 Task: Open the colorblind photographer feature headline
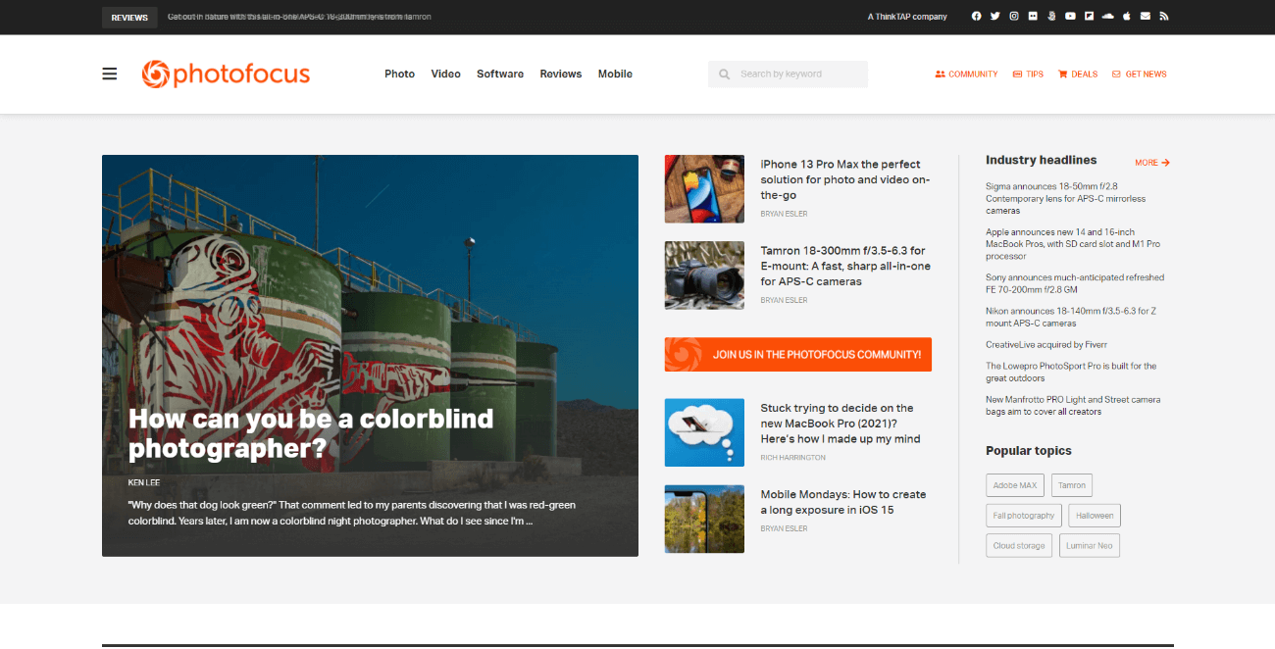point(311,433)
